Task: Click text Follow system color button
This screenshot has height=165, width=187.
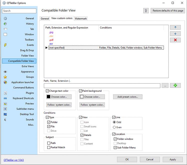Action: click(59, 105)
